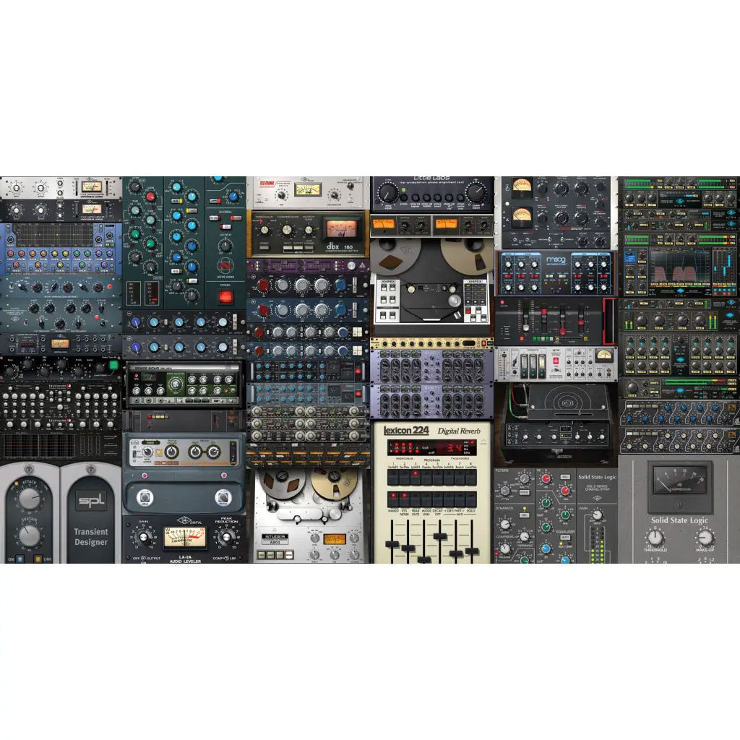Click the Studer A800 name plate
This screenshot has width=740, height=740.
275,539
